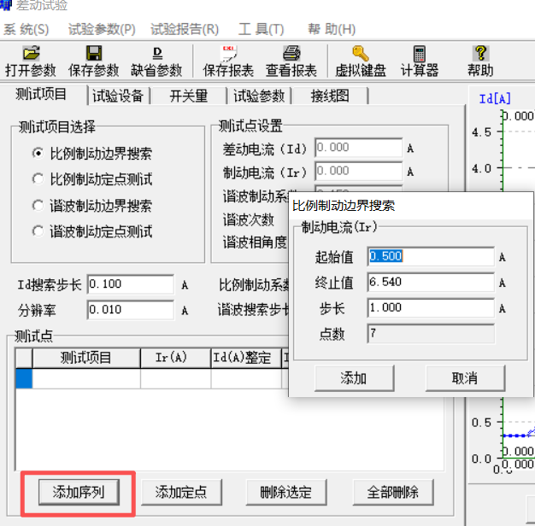Click the 终止值 input field
535x526 pixels.
point(430,282)
